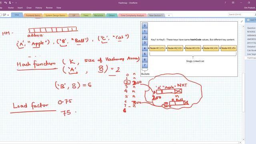Open the Line Segment page in the page list
The image size is (256, 144).
click(x=251, y=54)
